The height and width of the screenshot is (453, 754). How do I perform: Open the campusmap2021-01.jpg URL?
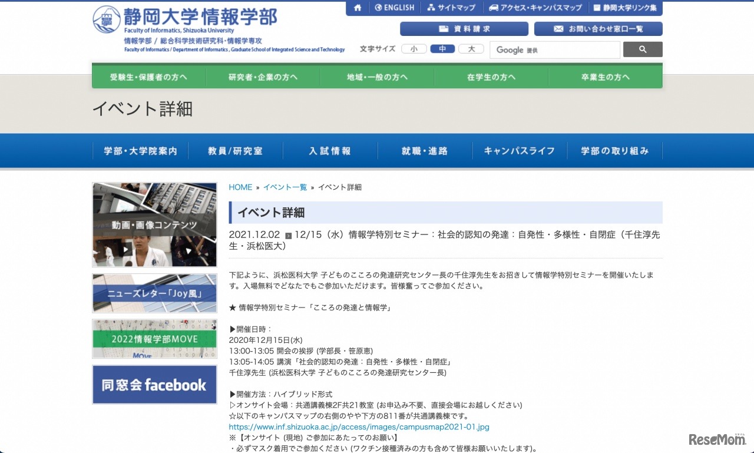pyautogui.click(x=359, y=427)
